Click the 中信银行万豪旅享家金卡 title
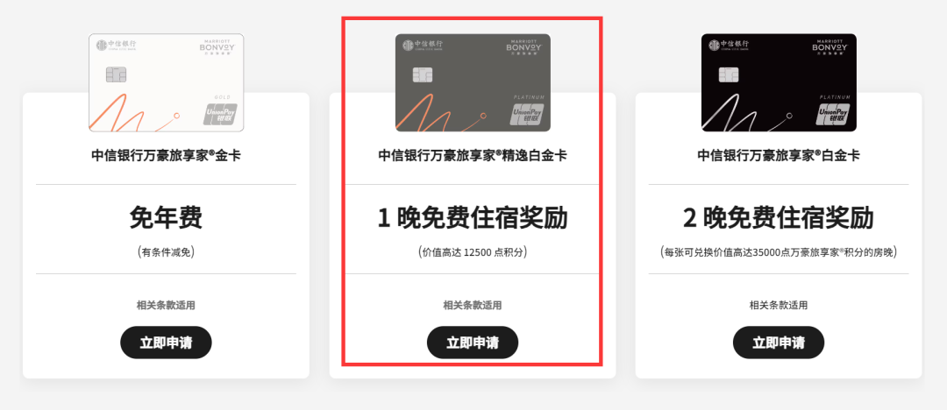 pos(166,156)
